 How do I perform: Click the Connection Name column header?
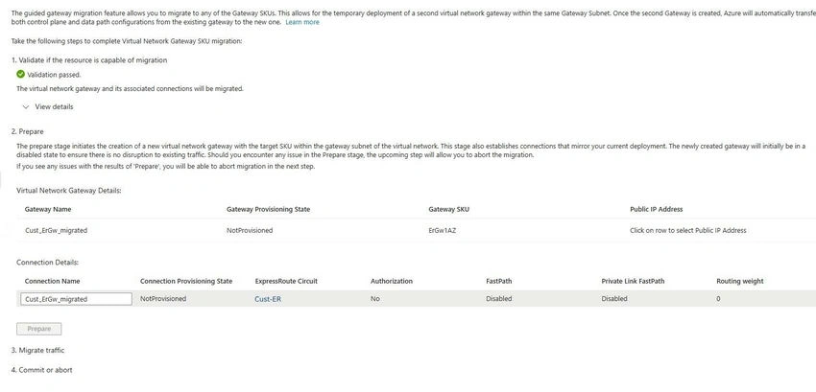pyautogui.click(x=53, y=281)
